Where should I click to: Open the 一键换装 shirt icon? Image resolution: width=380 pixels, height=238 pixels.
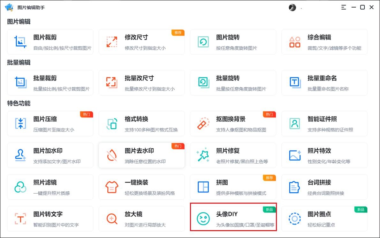(x=112, y=187)
